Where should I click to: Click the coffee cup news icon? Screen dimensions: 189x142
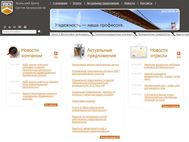(x=13, y=51)
